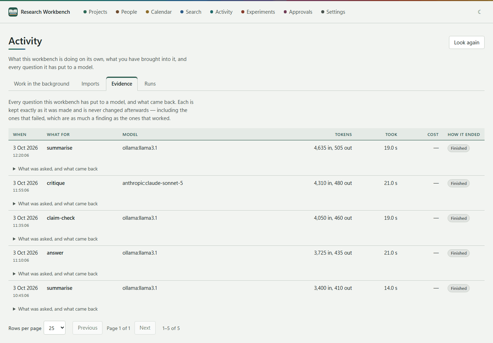Click the anthropic:claude-sonnet-5 model cell

tap(153, 183)
